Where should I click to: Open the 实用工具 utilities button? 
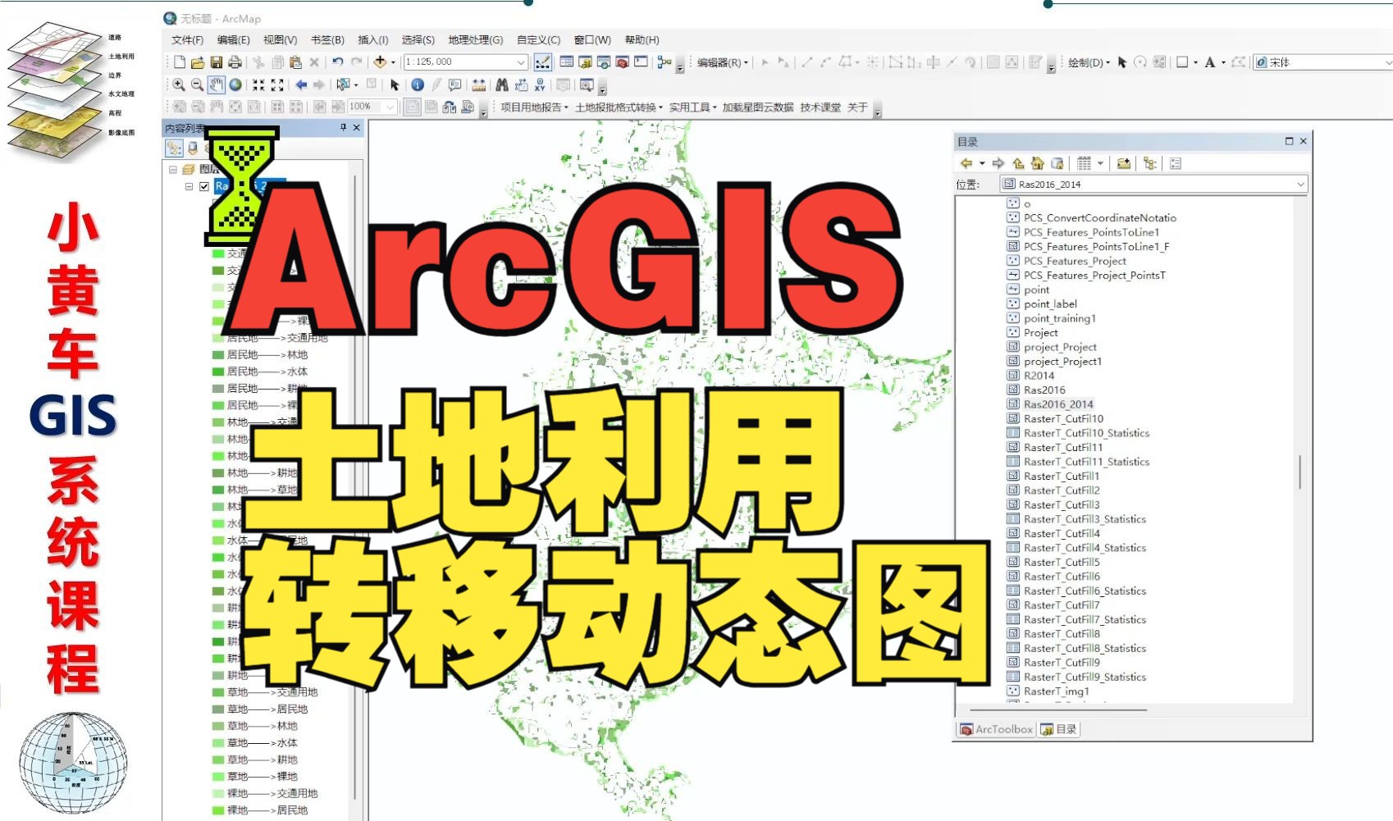point(692,107)
